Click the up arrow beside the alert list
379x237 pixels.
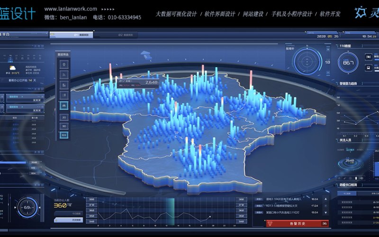(x=325, y=199)
